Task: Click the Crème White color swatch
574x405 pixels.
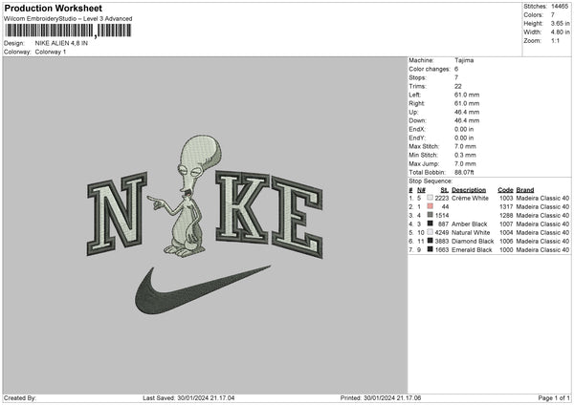Action: (x=430, y=198)
